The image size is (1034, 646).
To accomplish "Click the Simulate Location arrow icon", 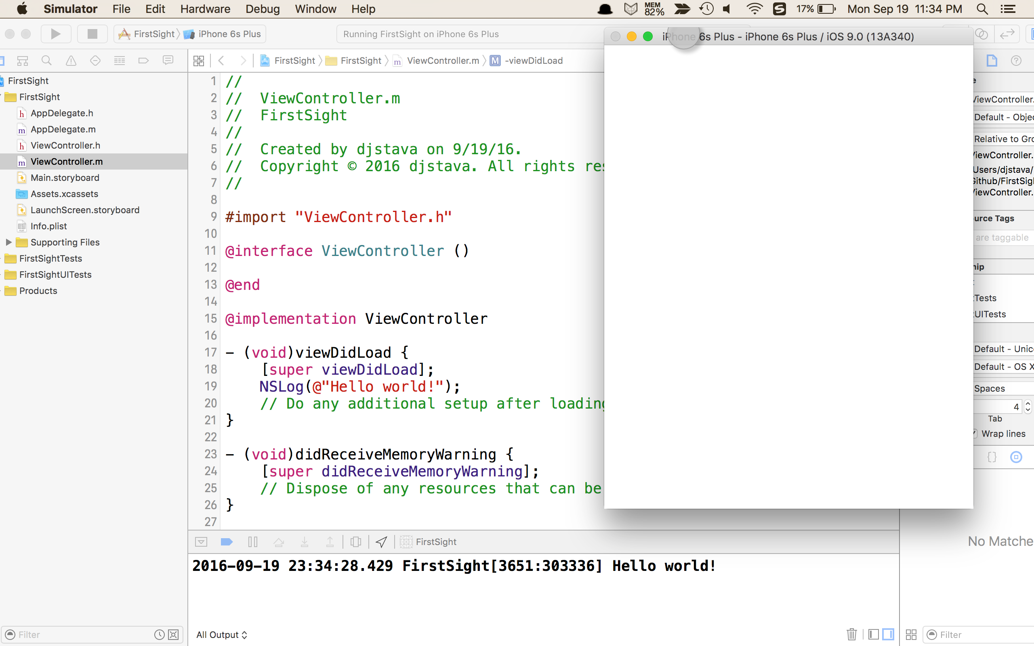I will click(381, 542).
